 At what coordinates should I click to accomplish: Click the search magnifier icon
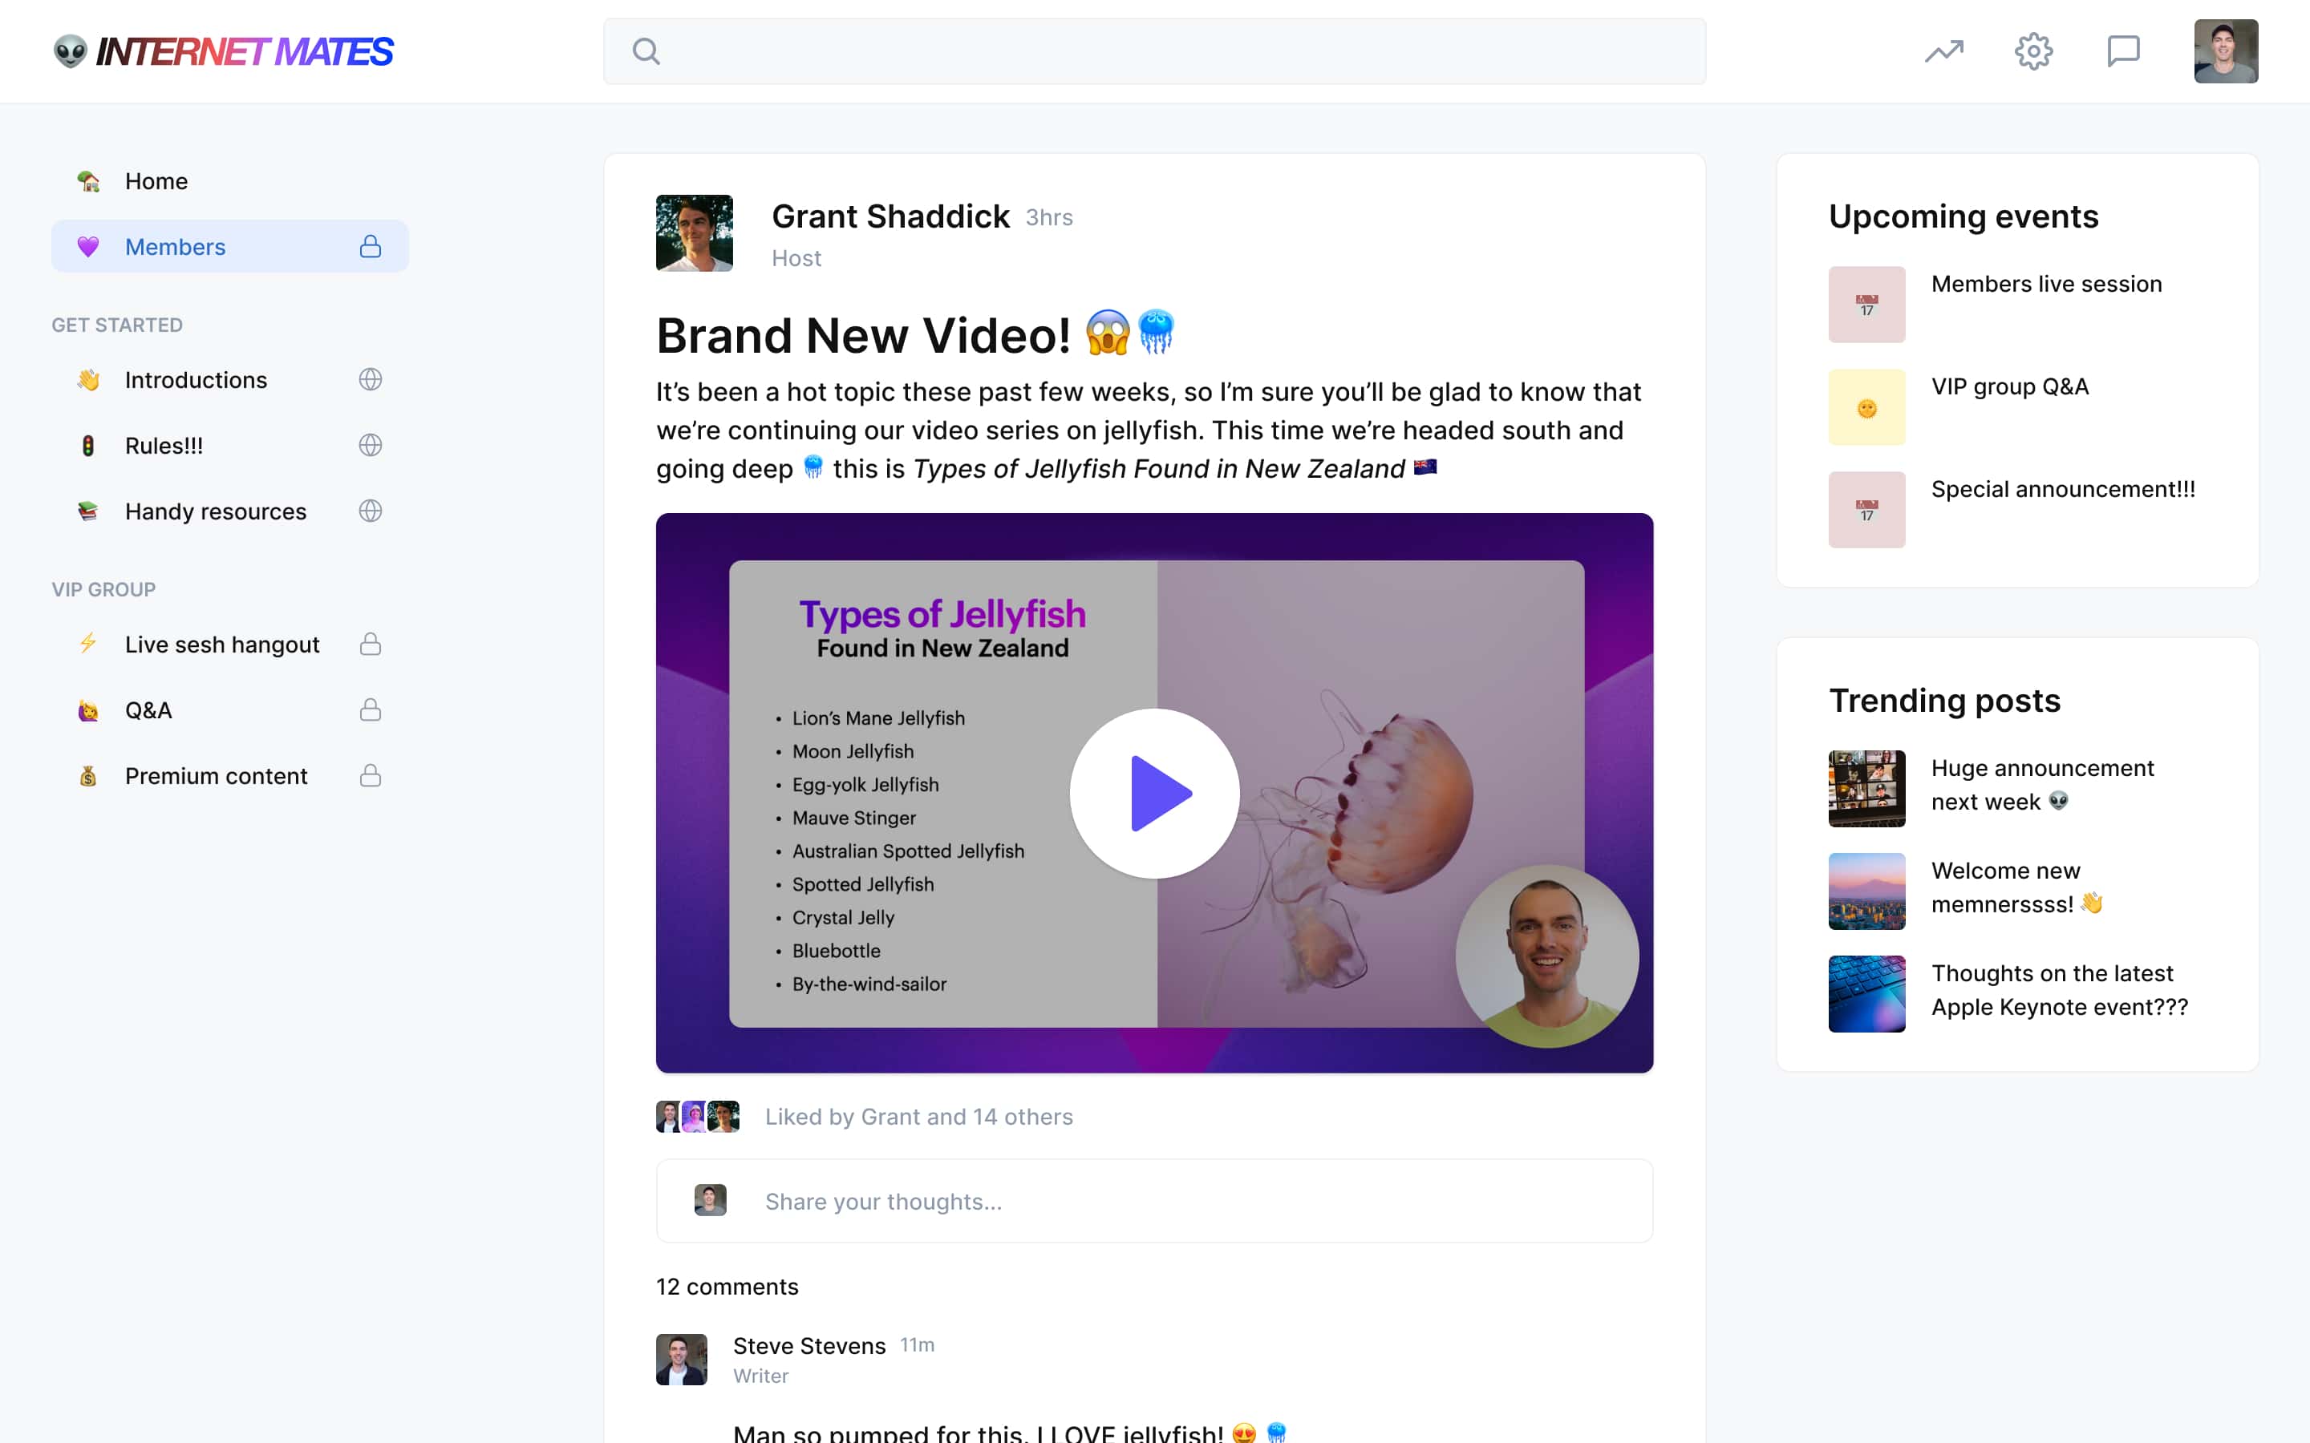pos(647,51)
